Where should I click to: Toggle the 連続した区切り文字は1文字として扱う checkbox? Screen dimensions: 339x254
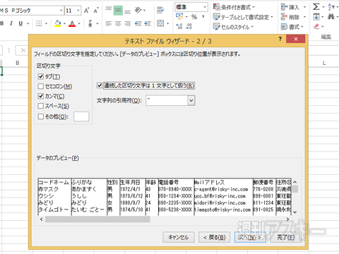pyautogui.click(x=100, y=85)
